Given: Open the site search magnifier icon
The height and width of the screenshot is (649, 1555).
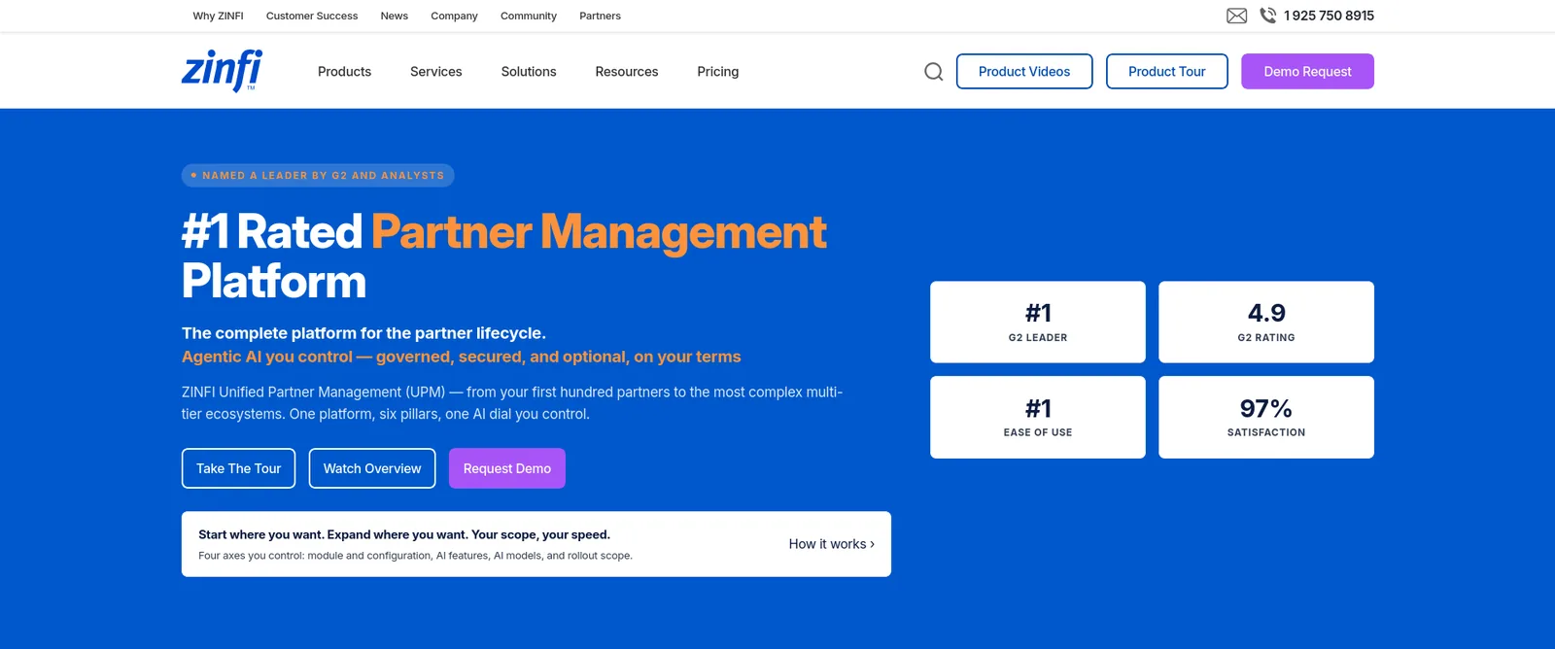Looking at the screenshot, I should pyautogui.click(x=934, y=71).
